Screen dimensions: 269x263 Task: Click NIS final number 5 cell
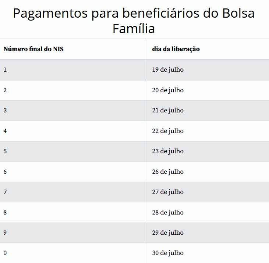[5, 151]
